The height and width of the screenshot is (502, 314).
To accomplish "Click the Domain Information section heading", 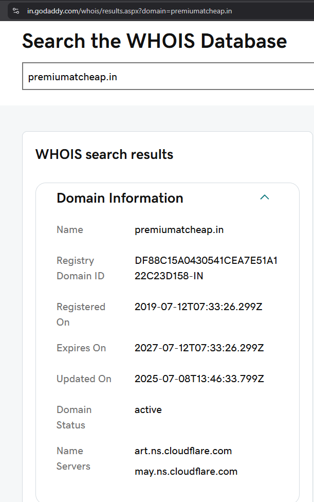I will [x=120, y=198].
